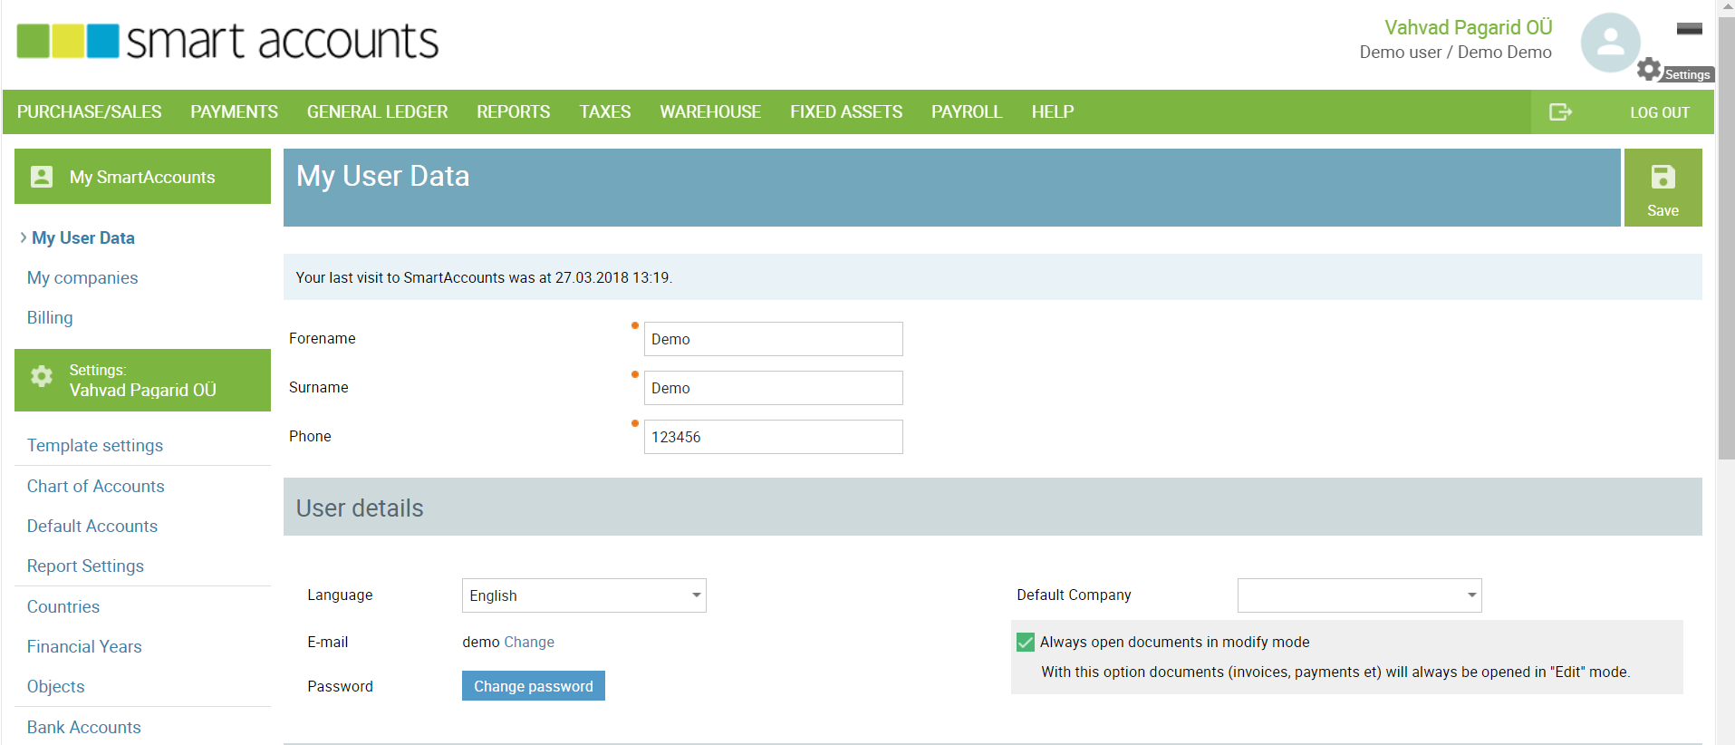Click the Surname input field
The width and height of the screenshot is (1735, 745).
coord(774,388)
